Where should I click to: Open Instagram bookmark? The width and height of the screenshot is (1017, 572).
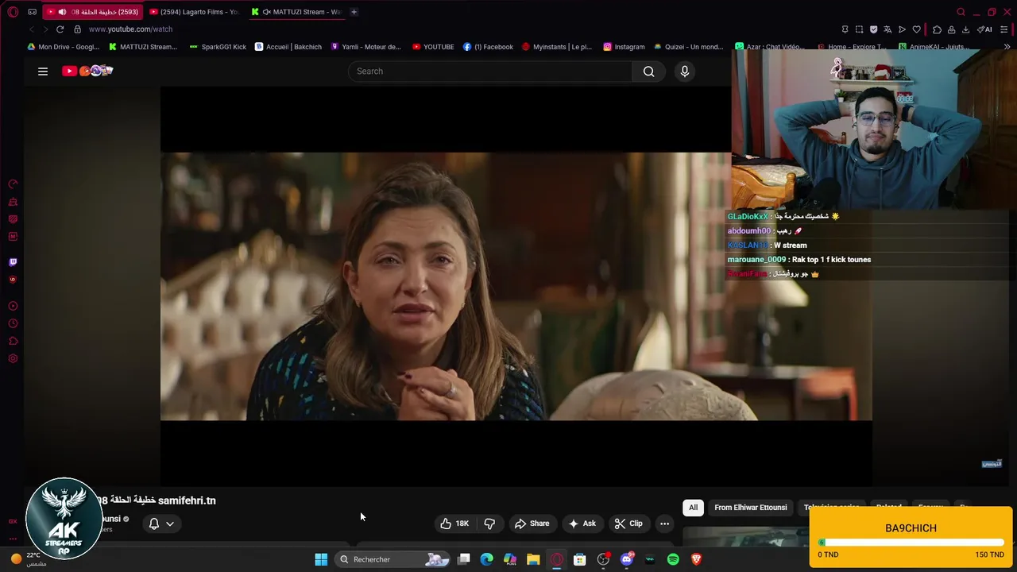624,47
